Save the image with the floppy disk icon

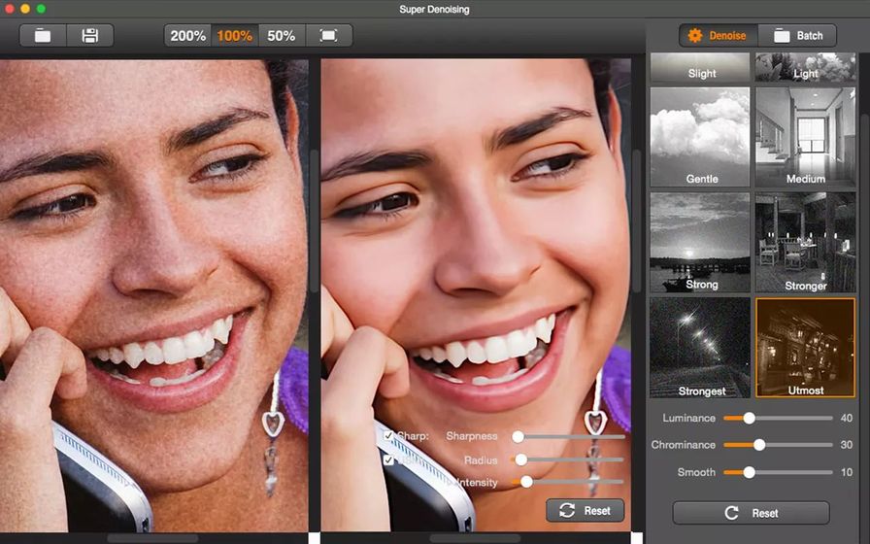coord(90,36)
